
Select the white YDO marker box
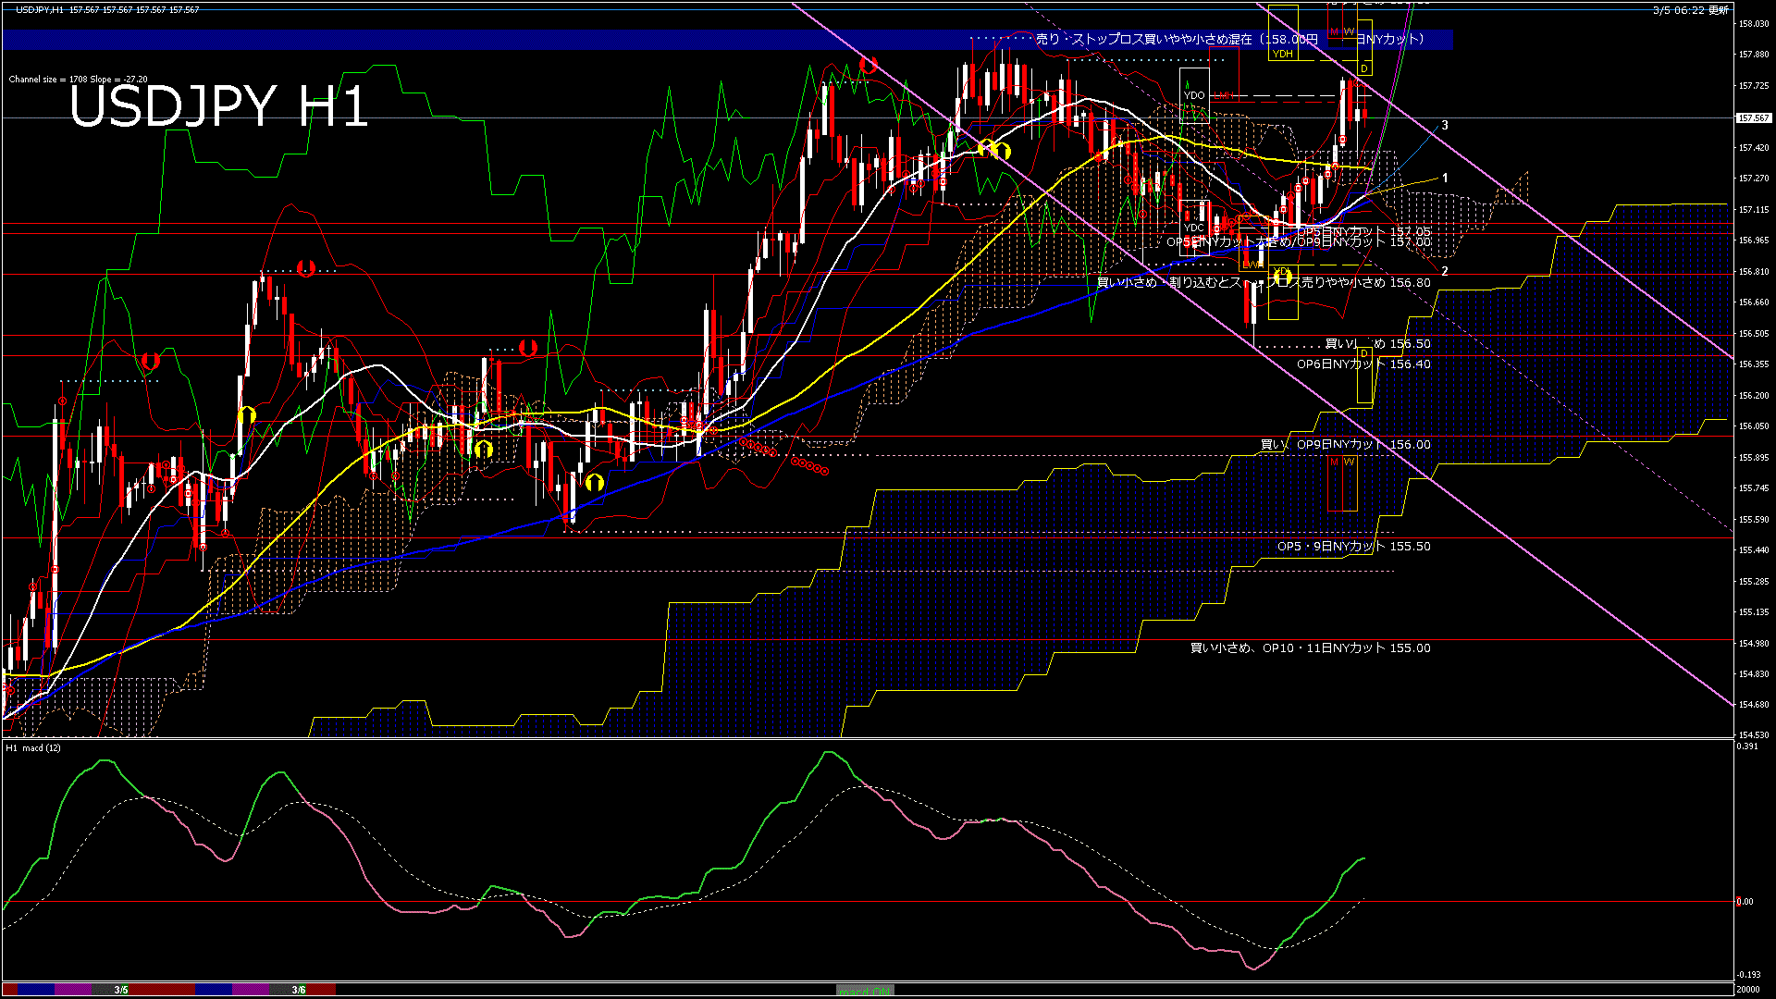1194,95
